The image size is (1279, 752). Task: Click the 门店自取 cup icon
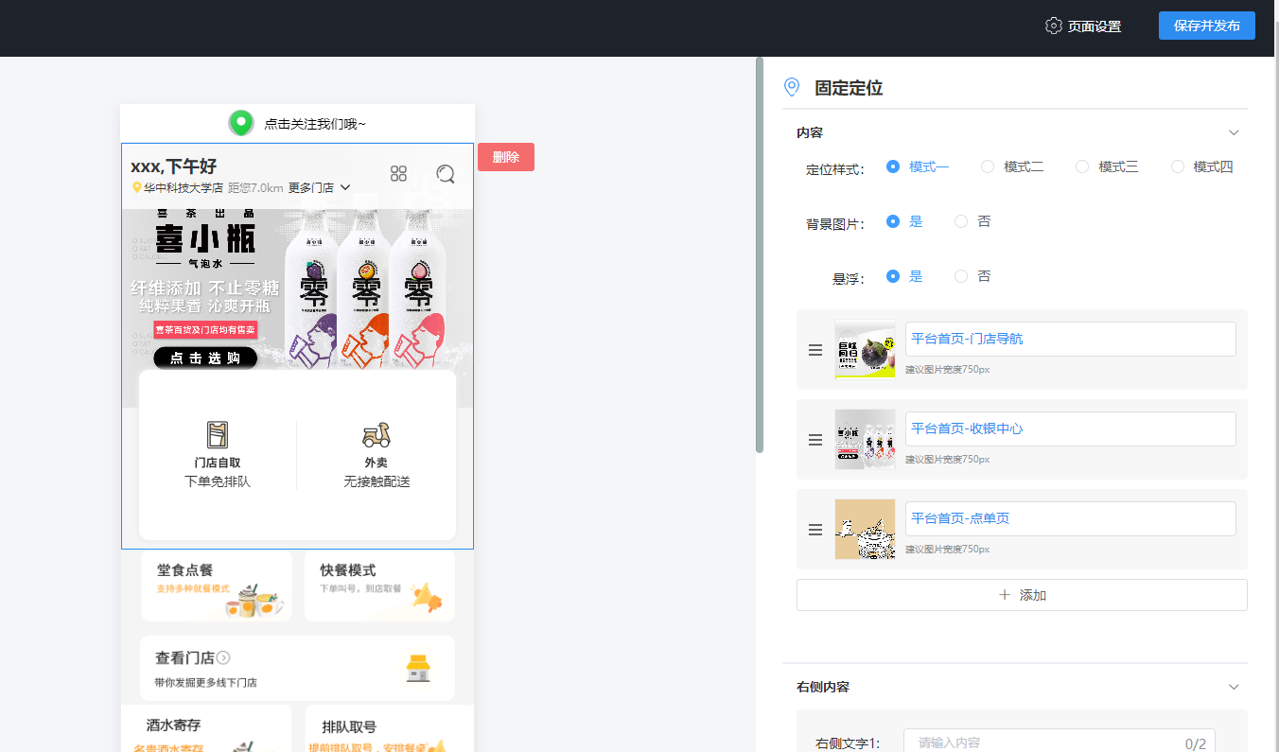click(218, 435)
